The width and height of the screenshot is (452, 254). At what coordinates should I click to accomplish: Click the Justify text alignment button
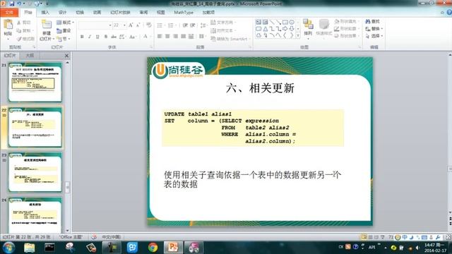[x=183, y=36]
